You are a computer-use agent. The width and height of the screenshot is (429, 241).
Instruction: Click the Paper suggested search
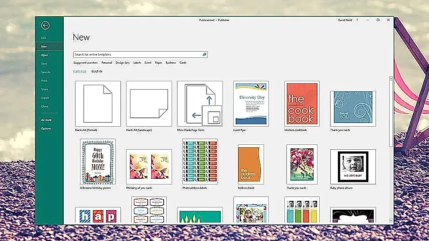pos(158,63)
